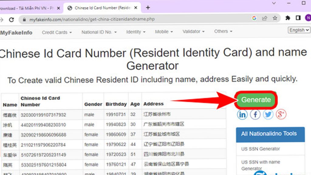Open the English language selector
Screen dimensions: 311x175
[x=299, y=30]
